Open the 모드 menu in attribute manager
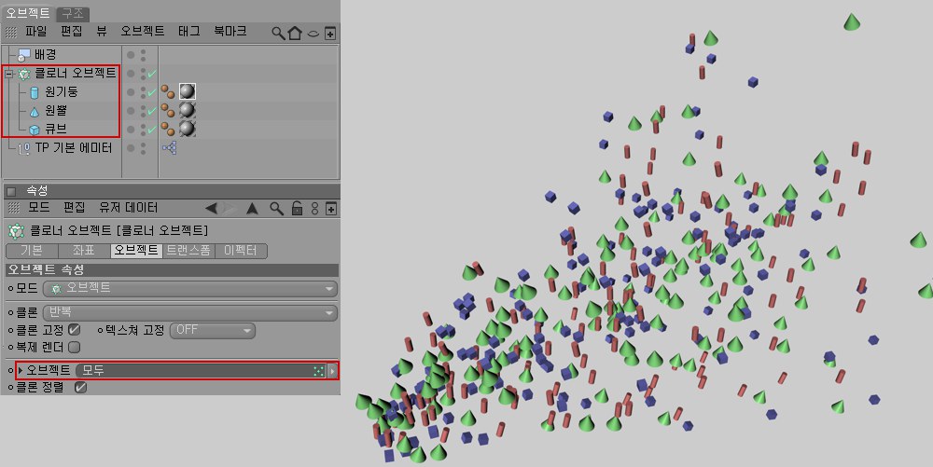Viewport: 933px width, 467px height. (x=38, y=207)
